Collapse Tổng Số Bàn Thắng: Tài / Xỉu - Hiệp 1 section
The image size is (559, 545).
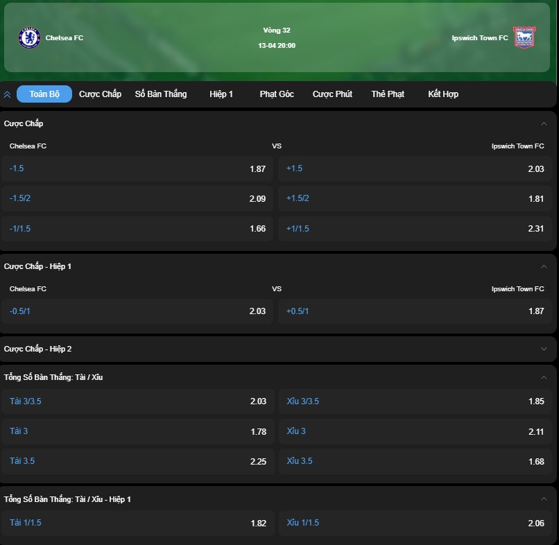coord(544,499)
